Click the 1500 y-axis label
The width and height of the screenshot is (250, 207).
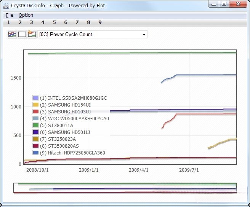click(x=16, y=78)
